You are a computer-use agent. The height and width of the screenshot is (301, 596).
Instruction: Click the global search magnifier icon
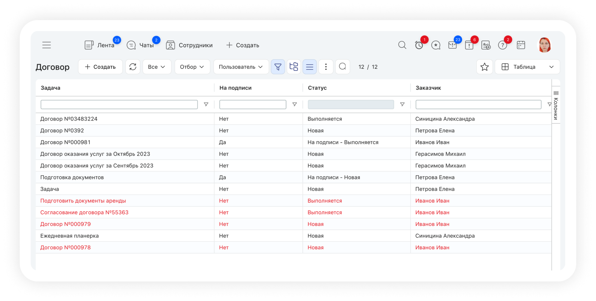402,45
